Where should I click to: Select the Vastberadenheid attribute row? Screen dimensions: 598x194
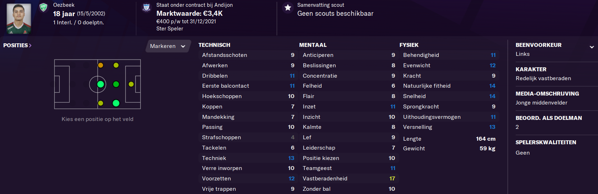(x=349, y=179)
